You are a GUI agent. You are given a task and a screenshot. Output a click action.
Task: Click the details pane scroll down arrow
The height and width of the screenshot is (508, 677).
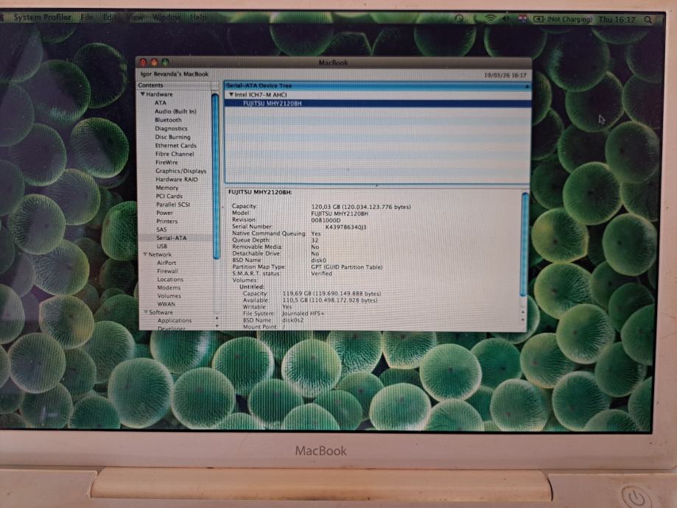(523, 320)
